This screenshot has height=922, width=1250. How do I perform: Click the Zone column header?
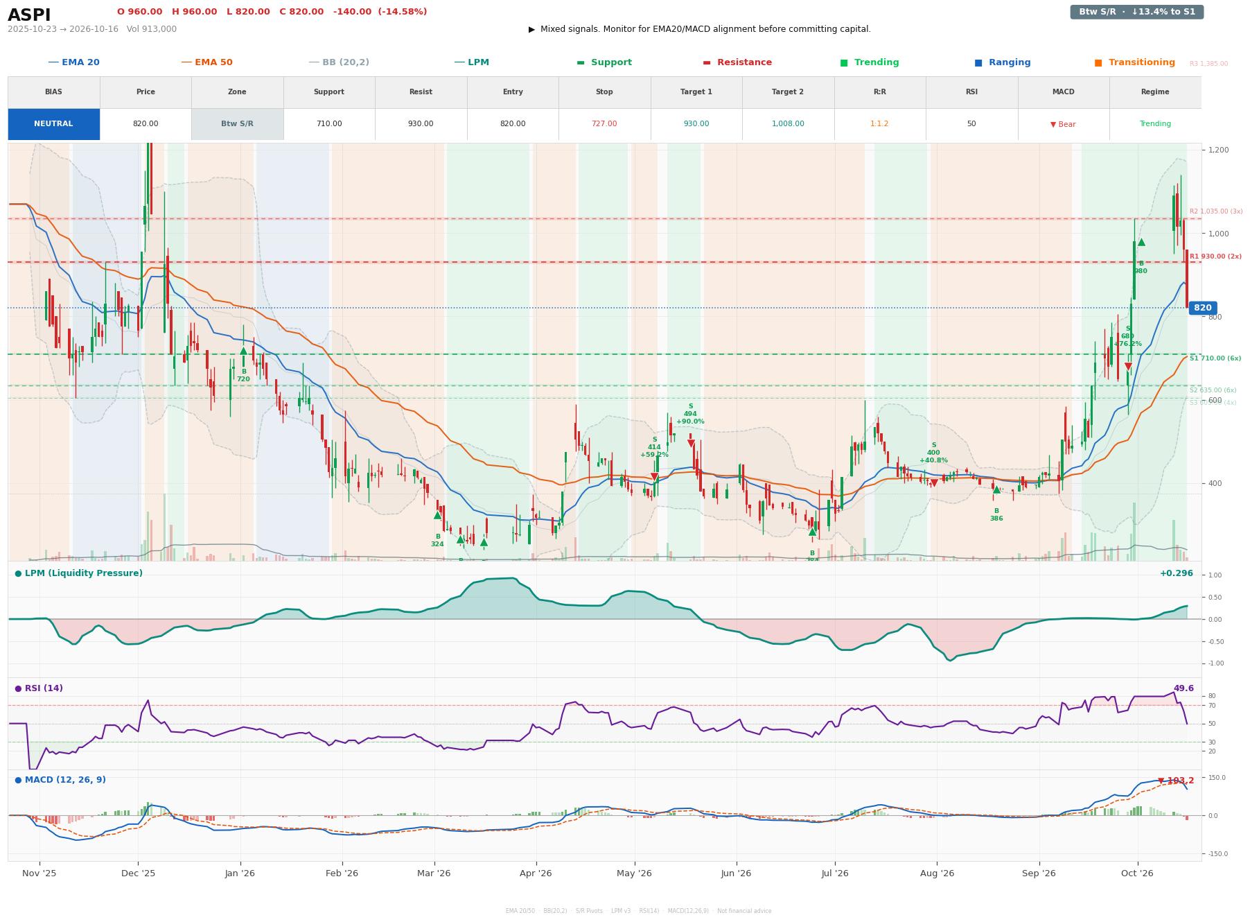(x=237, y=92)
